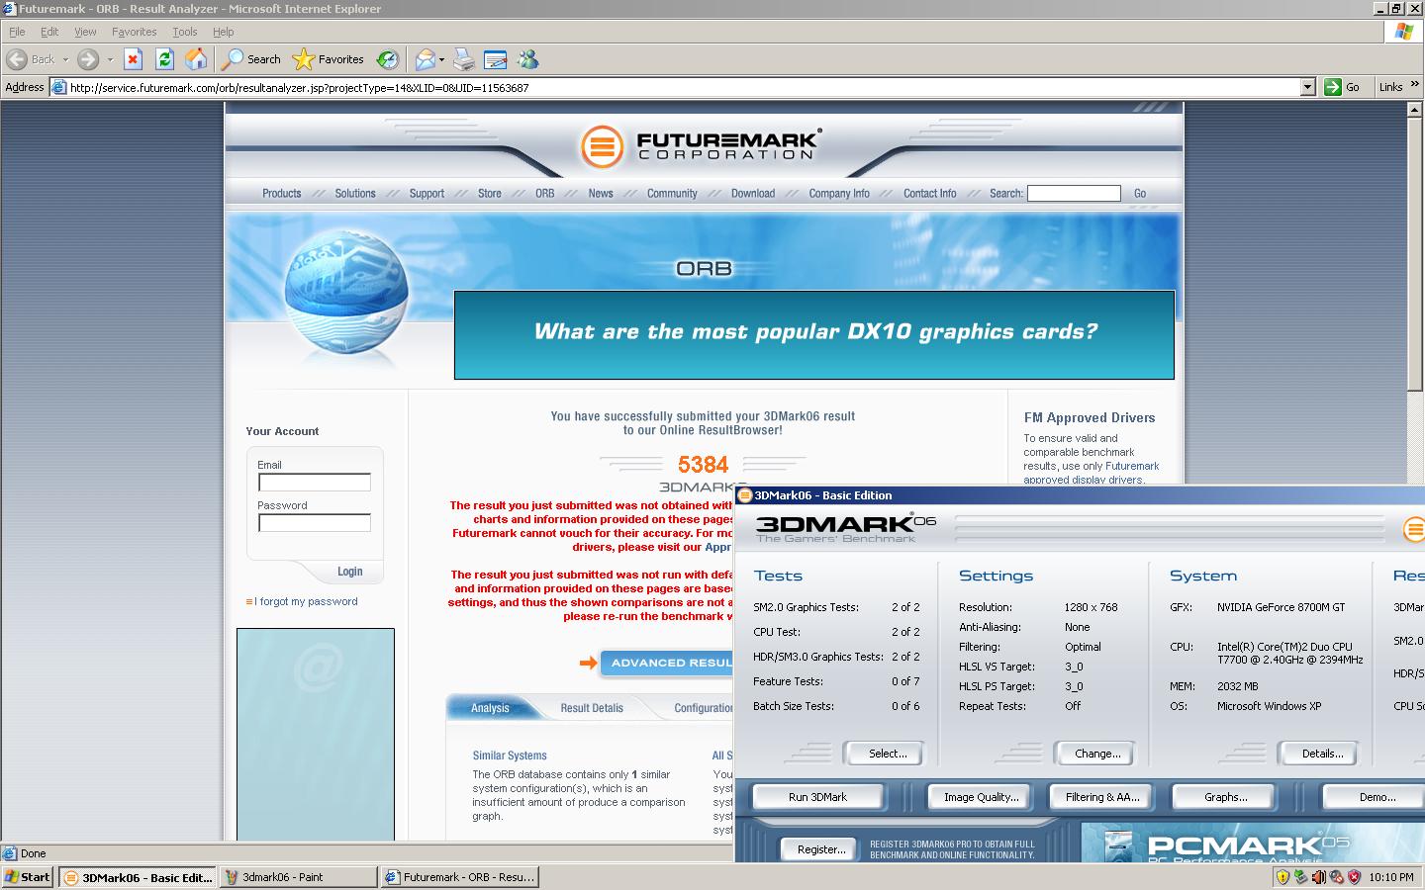Open the Community navigation link

(672, 194)
